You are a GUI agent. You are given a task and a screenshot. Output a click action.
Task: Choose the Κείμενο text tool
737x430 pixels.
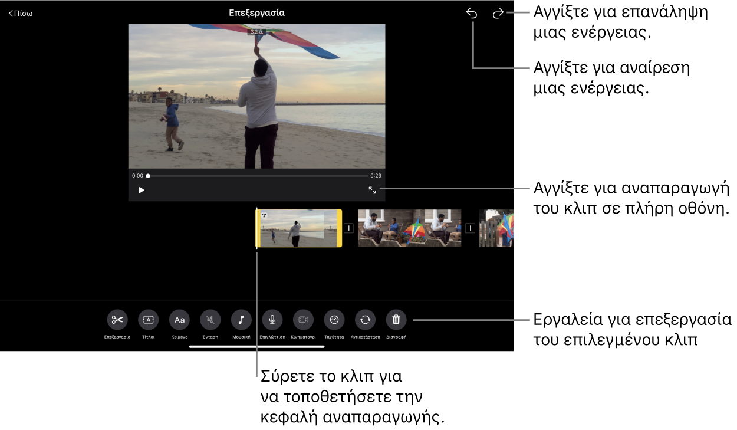(x=179, y=320)
